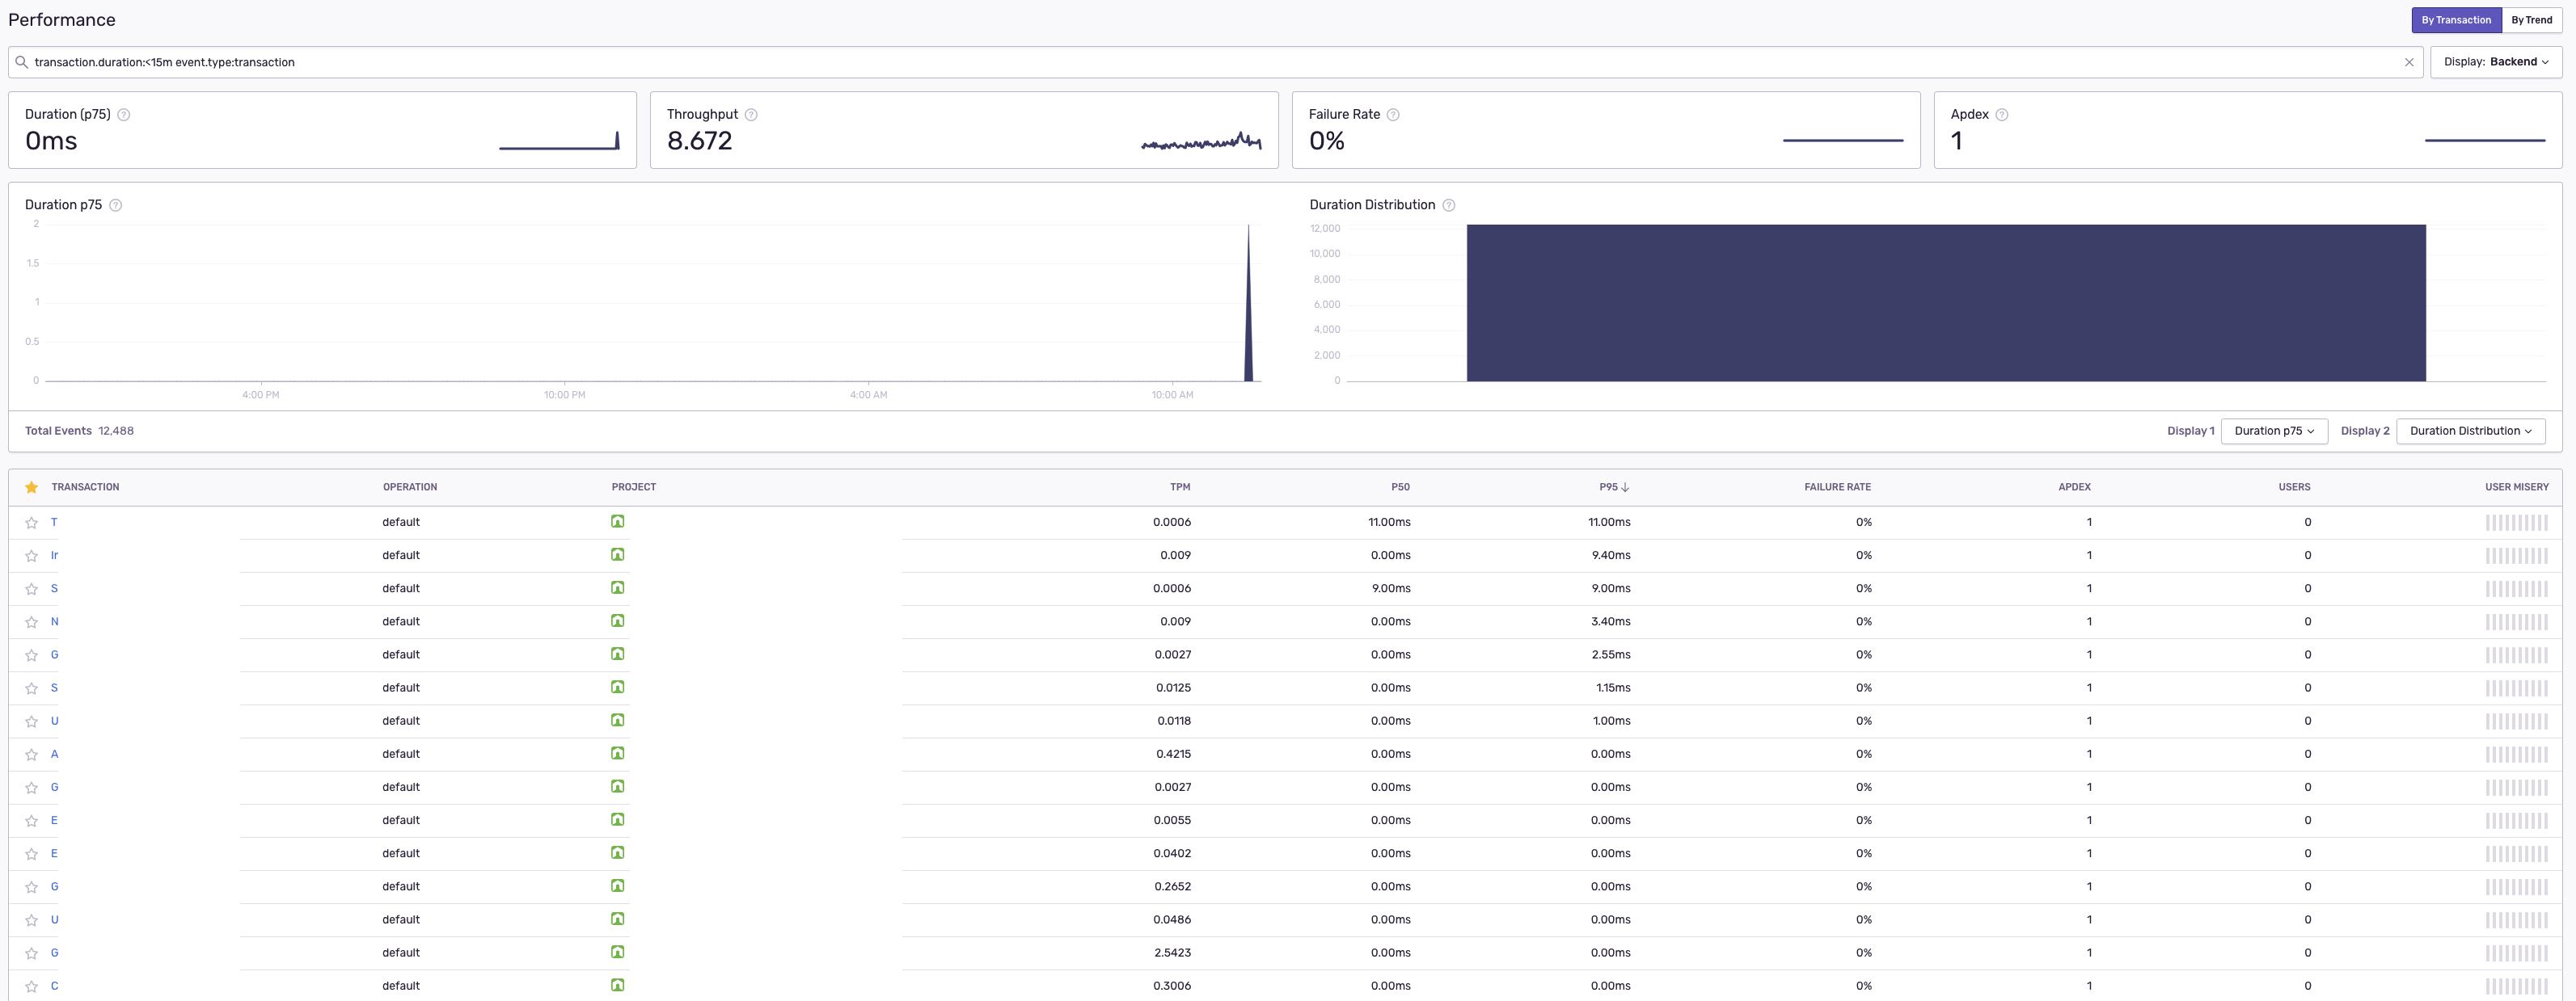The image size is (2576, 1001).
Task: Open help icon next to Duration Distribution title
Action: coord(1449,204)
